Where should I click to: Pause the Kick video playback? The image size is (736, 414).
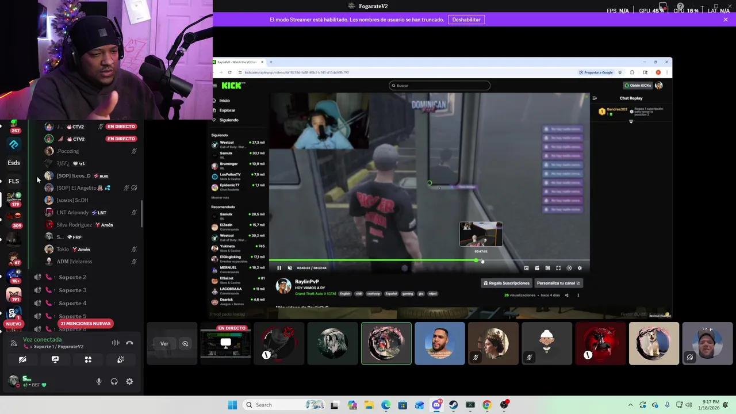279,268
